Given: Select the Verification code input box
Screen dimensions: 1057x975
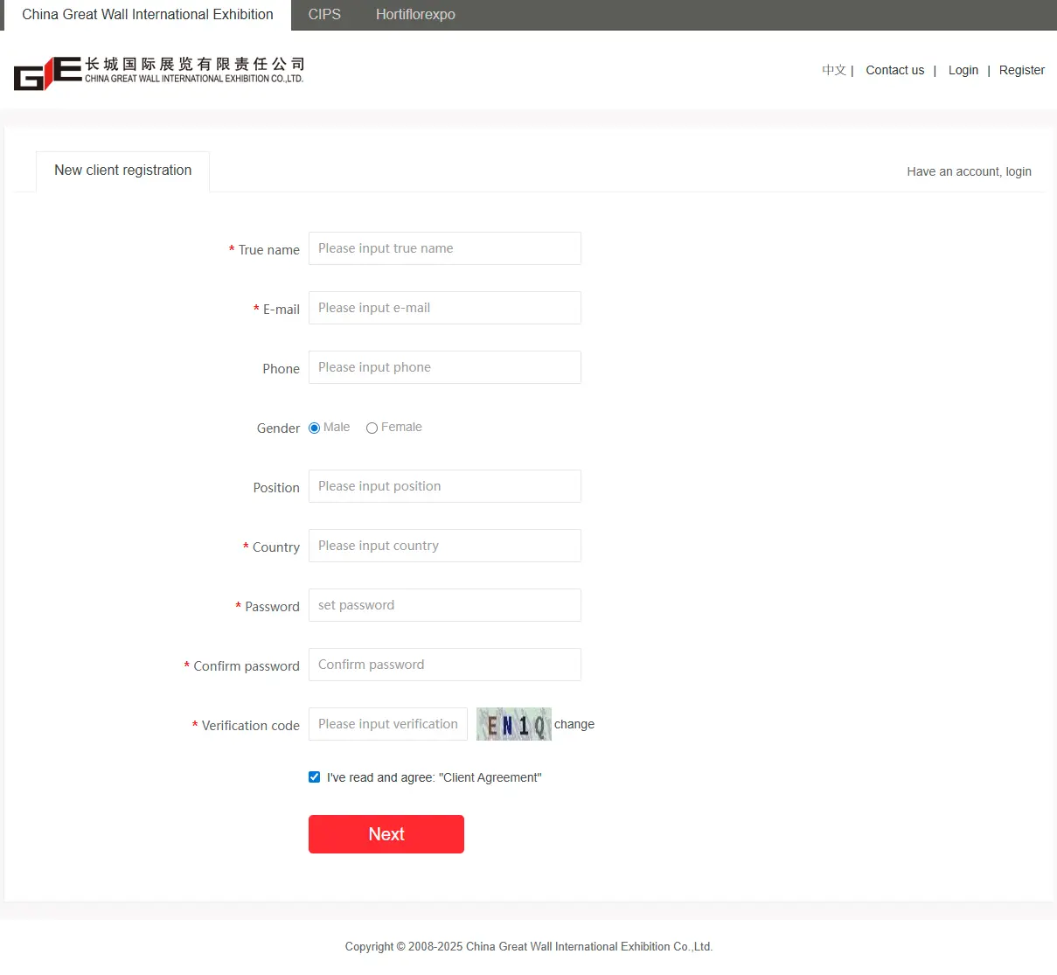Looking at the screenshot, I should pyautogui.click(x=387, y=724).
